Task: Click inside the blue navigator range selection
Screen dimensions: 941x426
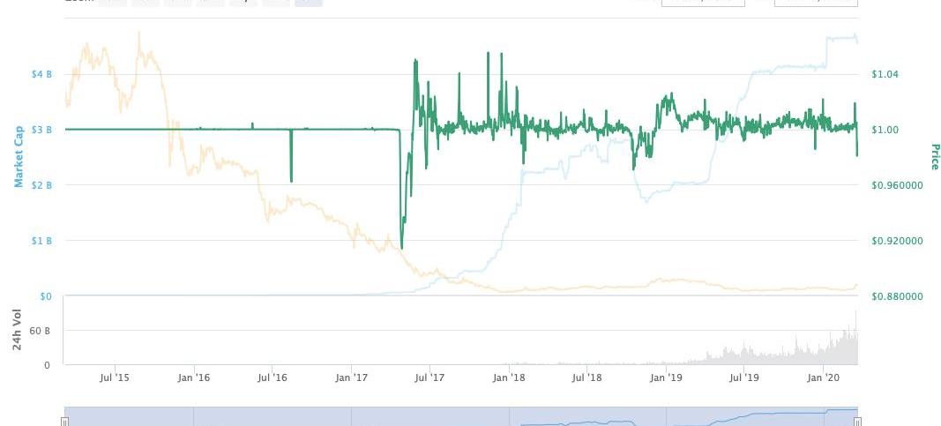Action: (x=461, y=417)
